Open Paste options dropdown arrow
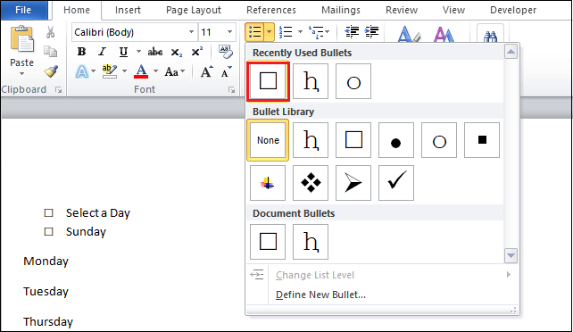573x332 pixels. coord(22,74)
